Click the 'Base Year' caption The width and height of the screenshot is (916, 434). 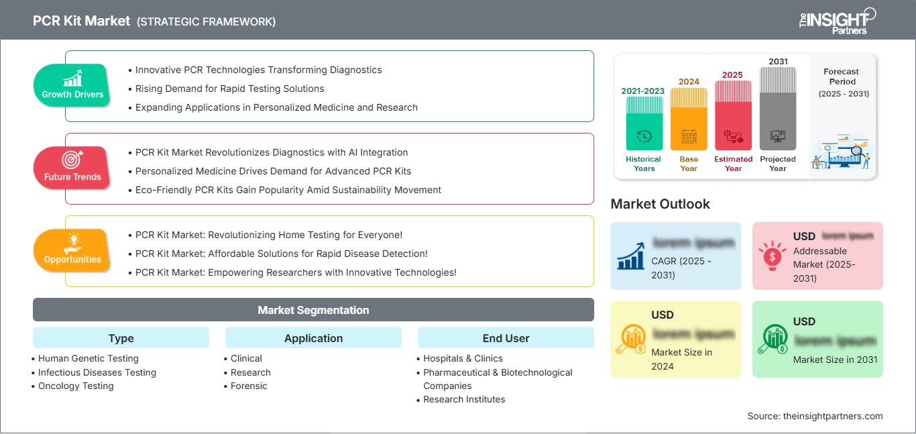click(689, 164)
